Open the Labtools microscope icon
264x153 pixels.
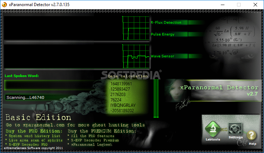213,129
